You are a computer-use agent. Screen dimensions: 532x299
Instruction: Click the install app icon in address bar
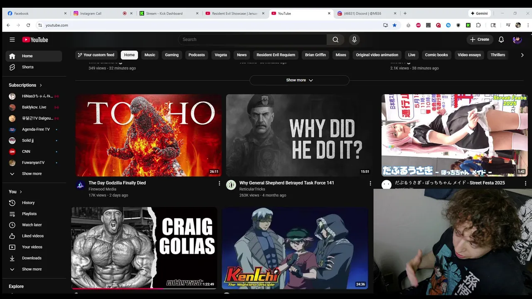pos(385,25)
